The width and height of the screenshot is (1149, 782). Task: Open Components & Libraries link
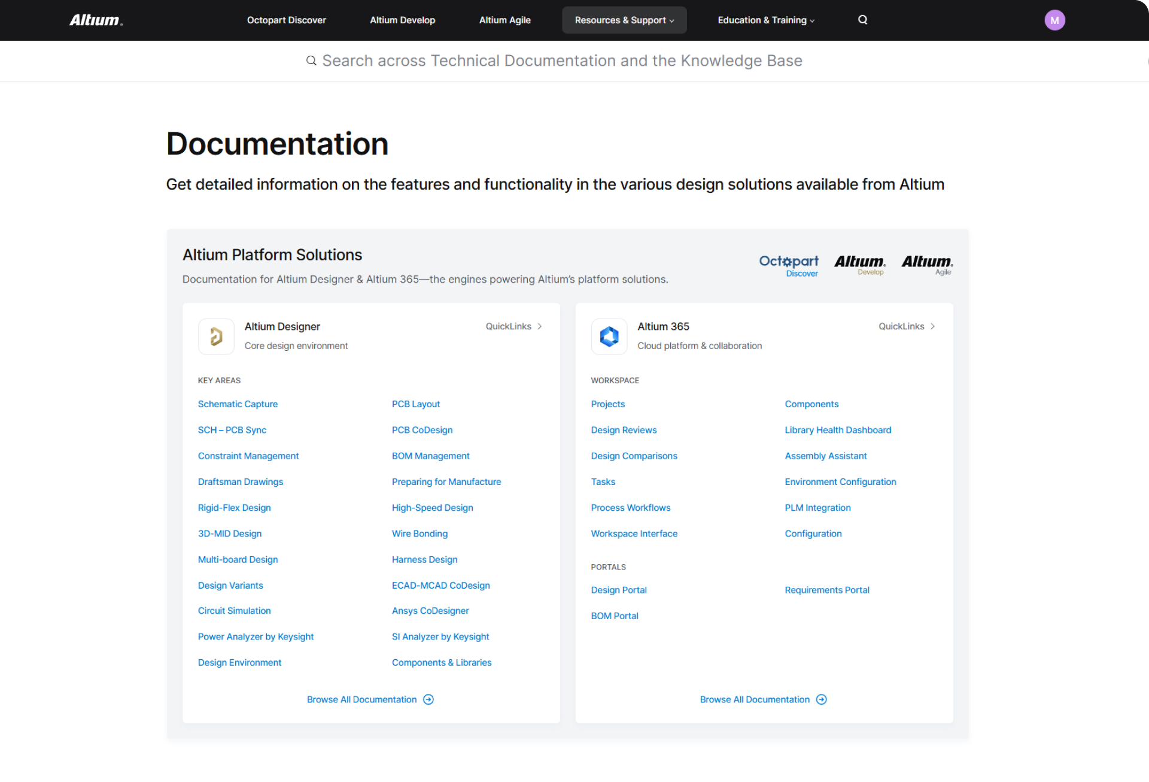pyautogui.click(x=442, y=662)
